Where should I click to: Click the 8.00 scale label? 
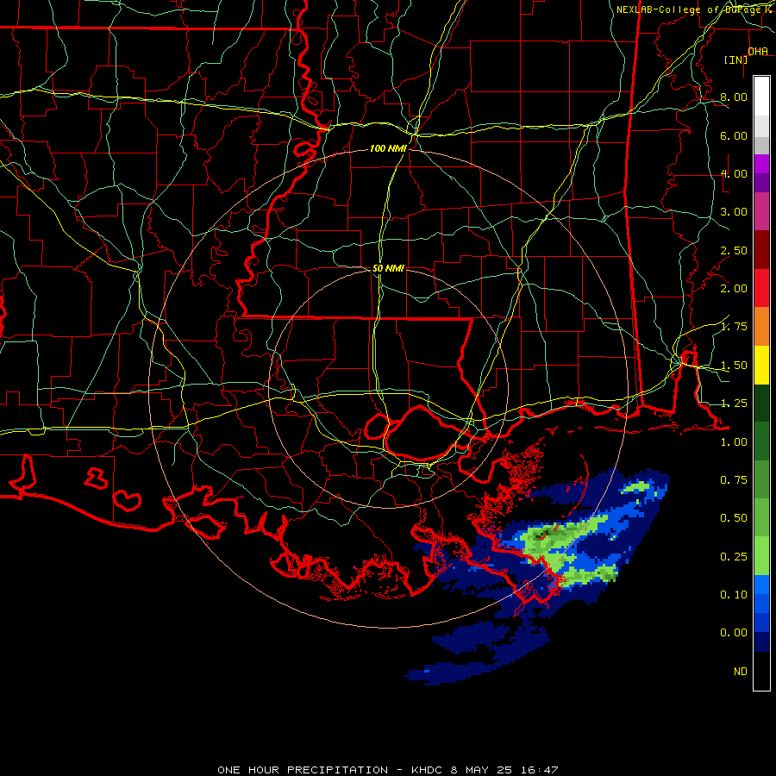coord(734,97)
